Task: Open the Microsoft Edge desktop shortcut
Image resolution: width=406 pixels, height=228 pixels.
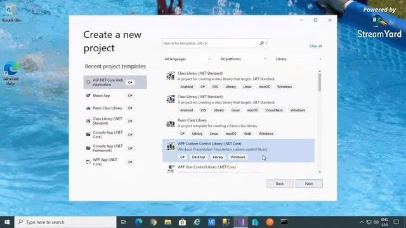Action: 11,73
